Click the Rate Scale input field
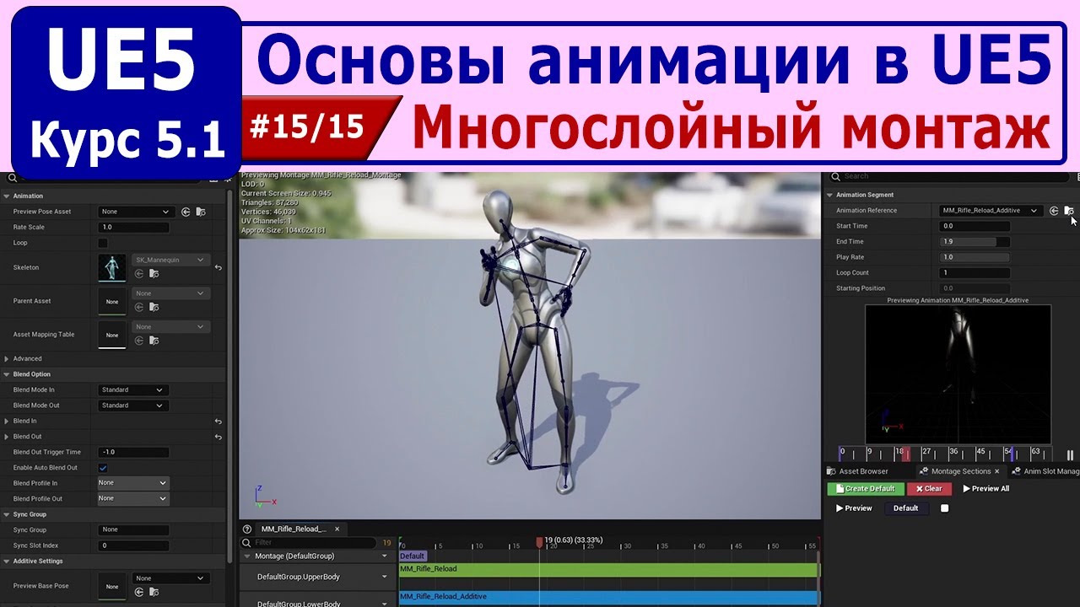This screenshot has width=1080, height=607. (133, 228)
